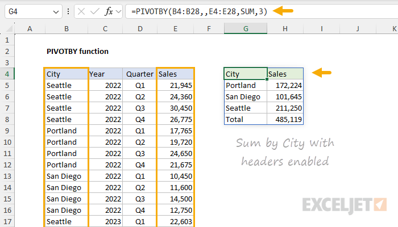398x227 pixels.
Task: Select column F header
Action: (209, 28)
